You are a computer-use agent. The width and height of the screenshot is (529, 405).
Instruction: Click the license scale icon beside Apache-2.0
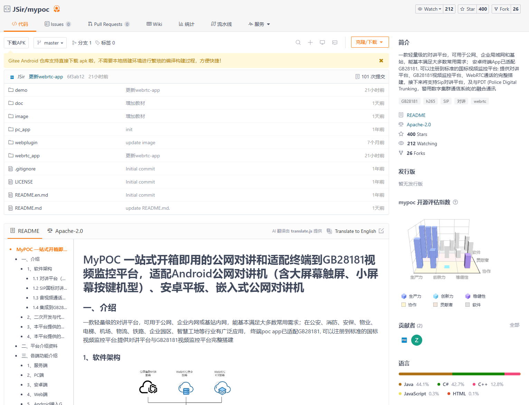401,124
